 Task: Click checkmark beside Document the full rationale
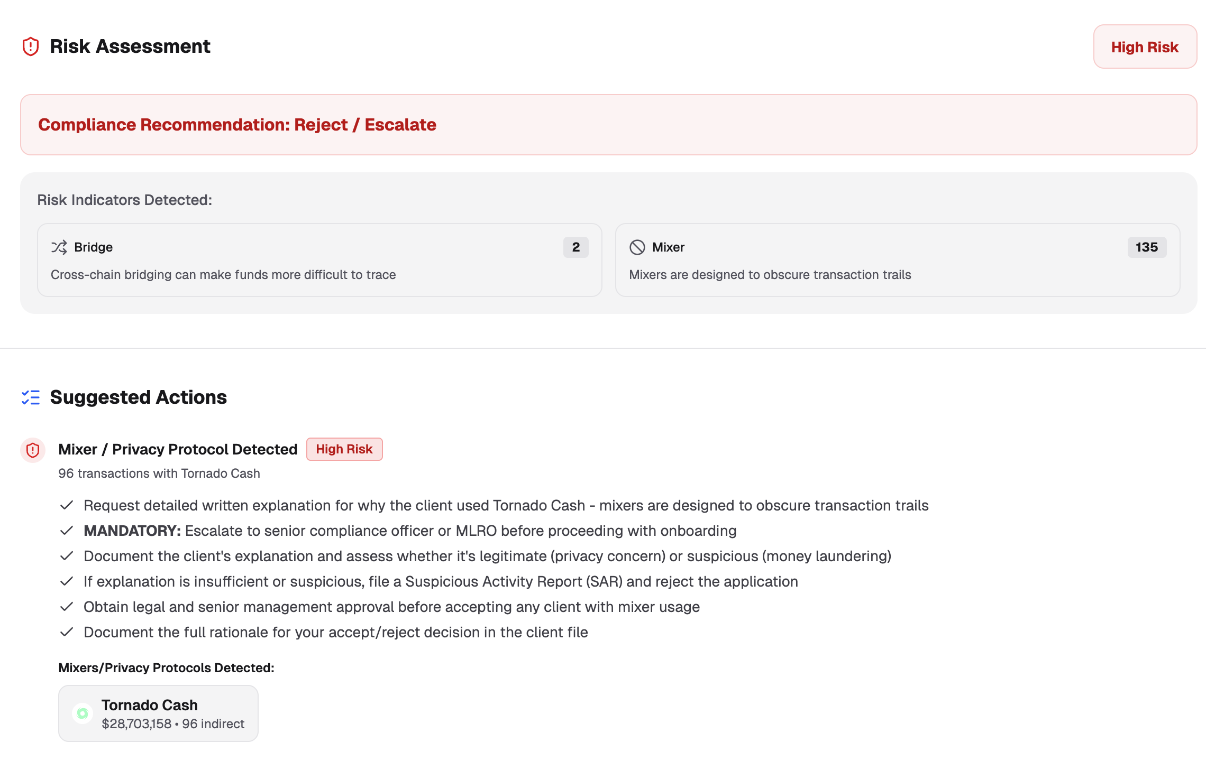pos(67,632)
